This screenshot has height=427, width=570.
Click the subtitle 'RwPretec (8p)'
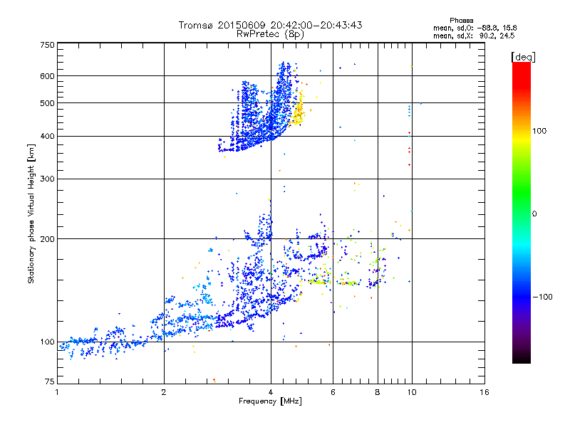[x=270, y=34]
